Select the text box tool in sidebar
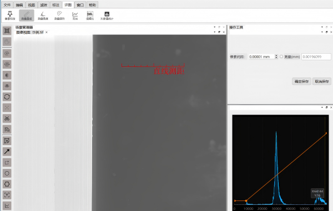 pos(7,195)
